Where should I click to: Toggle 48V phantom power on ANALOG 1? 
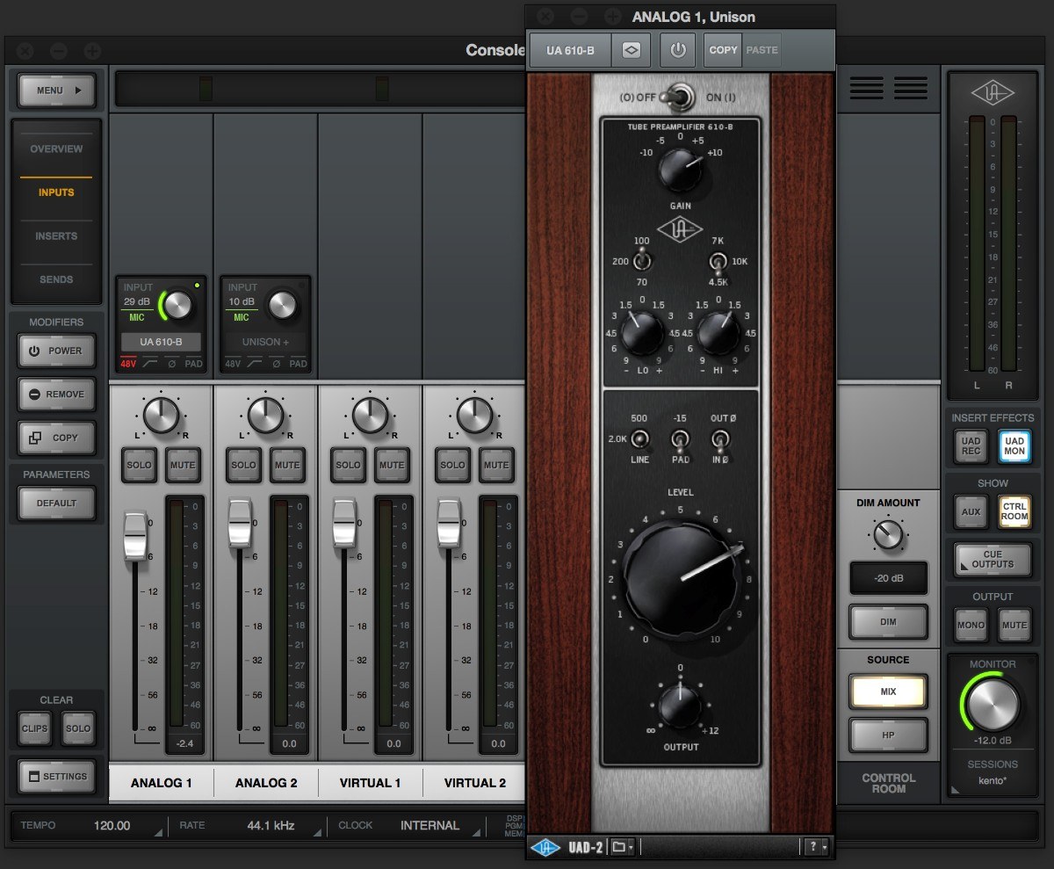coord(128,364)
